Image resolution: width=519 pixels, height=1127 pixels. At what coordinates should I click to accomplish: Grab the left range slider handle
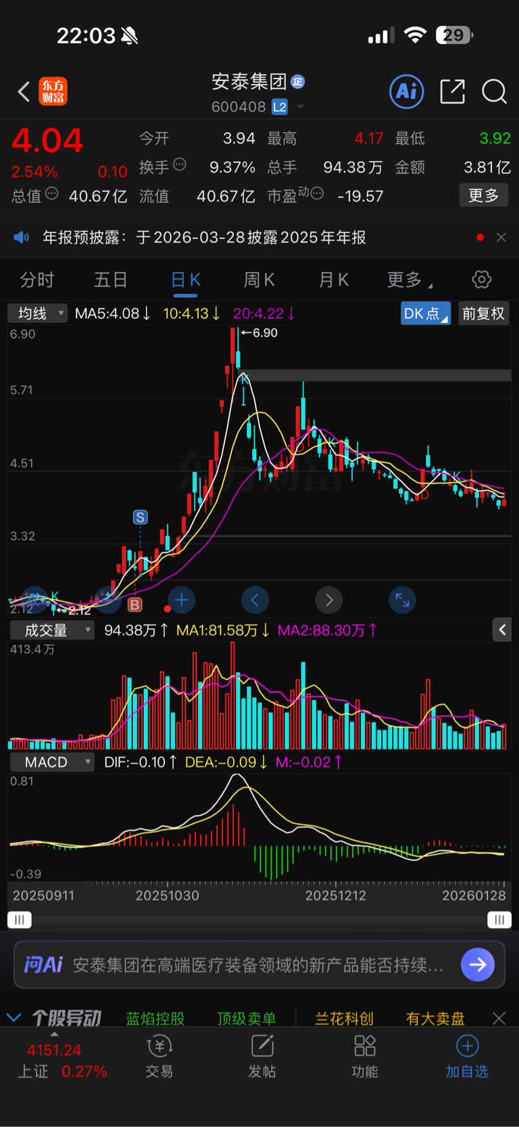coord(19,920)
